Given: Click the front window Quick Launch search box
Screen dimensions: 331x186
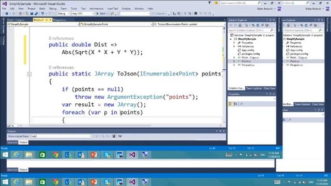Looking at the screenshot, I should (x=240, y=3).
